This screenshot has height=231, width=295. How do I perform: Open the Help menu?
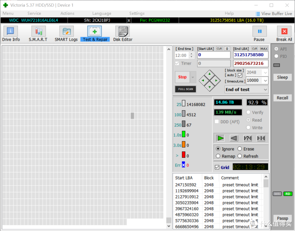click(x=229, y=13)
